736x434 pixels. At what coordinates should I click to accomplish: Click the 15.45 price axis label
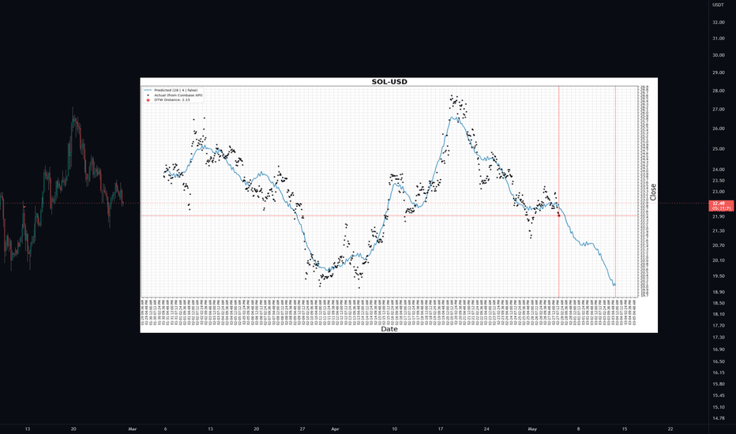(x=718, y=395)
